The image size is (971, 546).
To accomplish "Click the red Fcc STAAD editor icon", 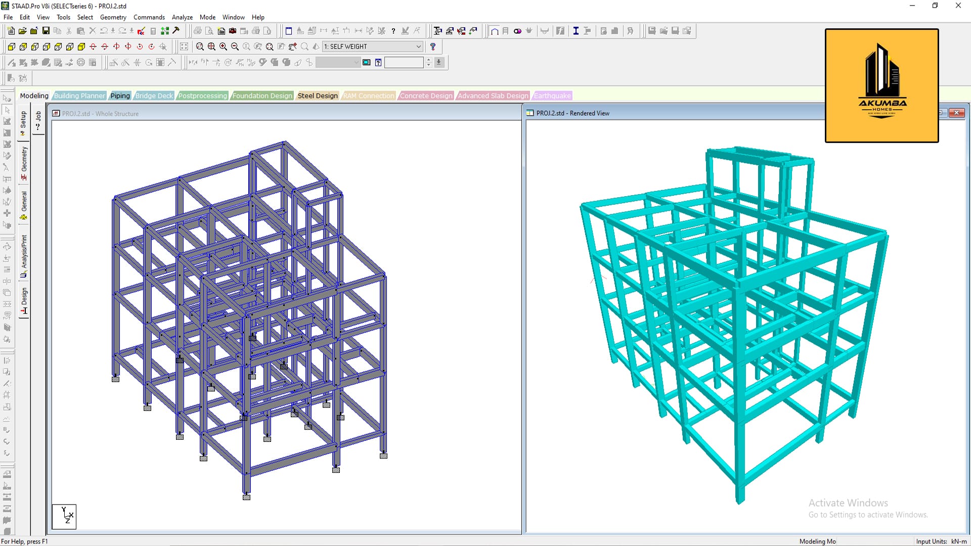I will pyautogui.click(x=141, y=31).
